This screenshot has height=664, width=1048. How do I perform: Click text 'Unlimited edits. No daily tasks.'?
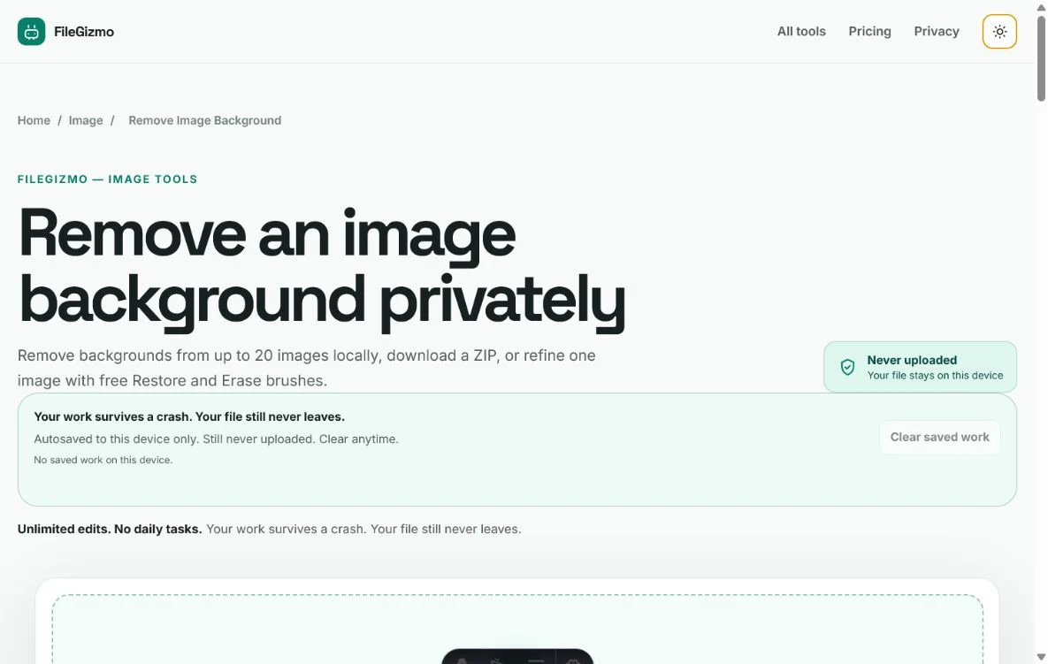pos(110,529)
